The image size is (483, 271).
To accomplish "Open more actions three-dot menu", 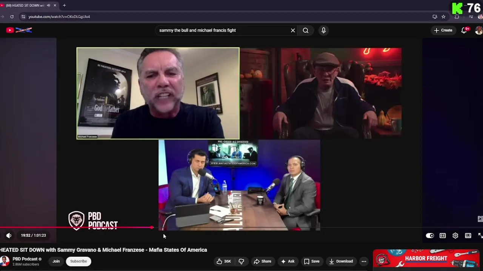I will click(364, 261).
